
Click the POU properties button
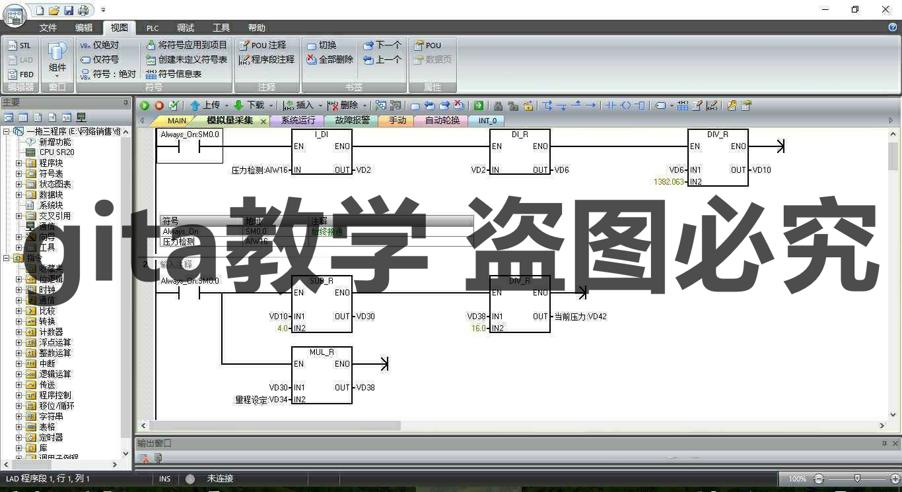click(x=427, y=45)
